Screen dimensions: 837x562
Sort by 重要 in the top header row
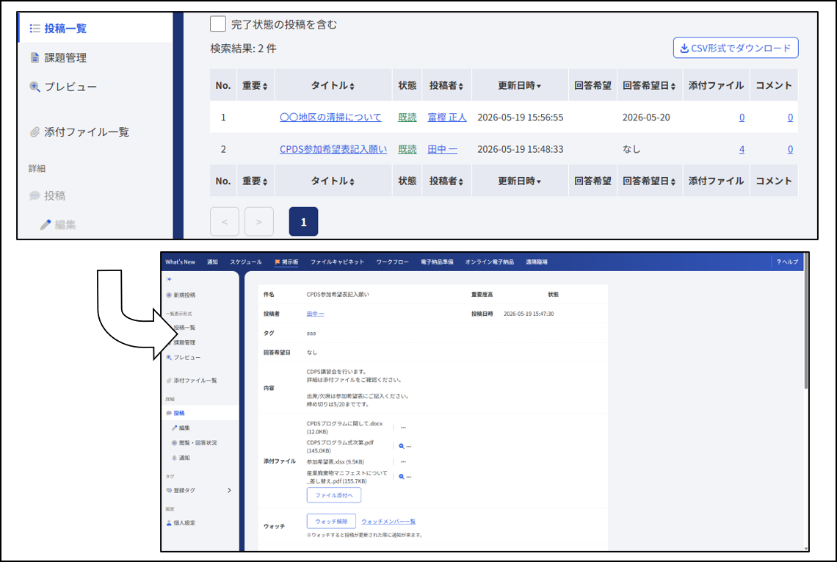[x=255, y=85]
